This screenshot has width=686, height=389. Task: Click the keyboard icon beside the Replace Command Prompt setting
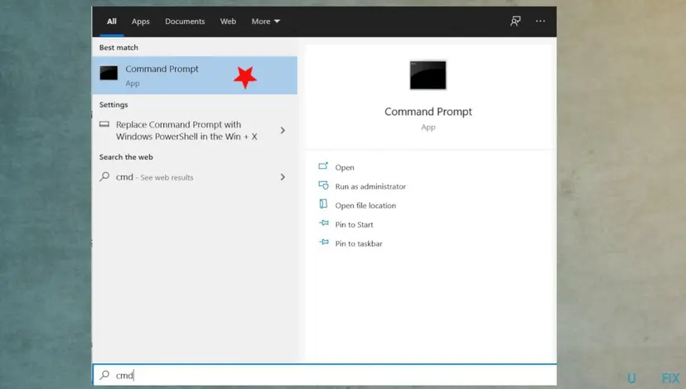coord(104,124)
